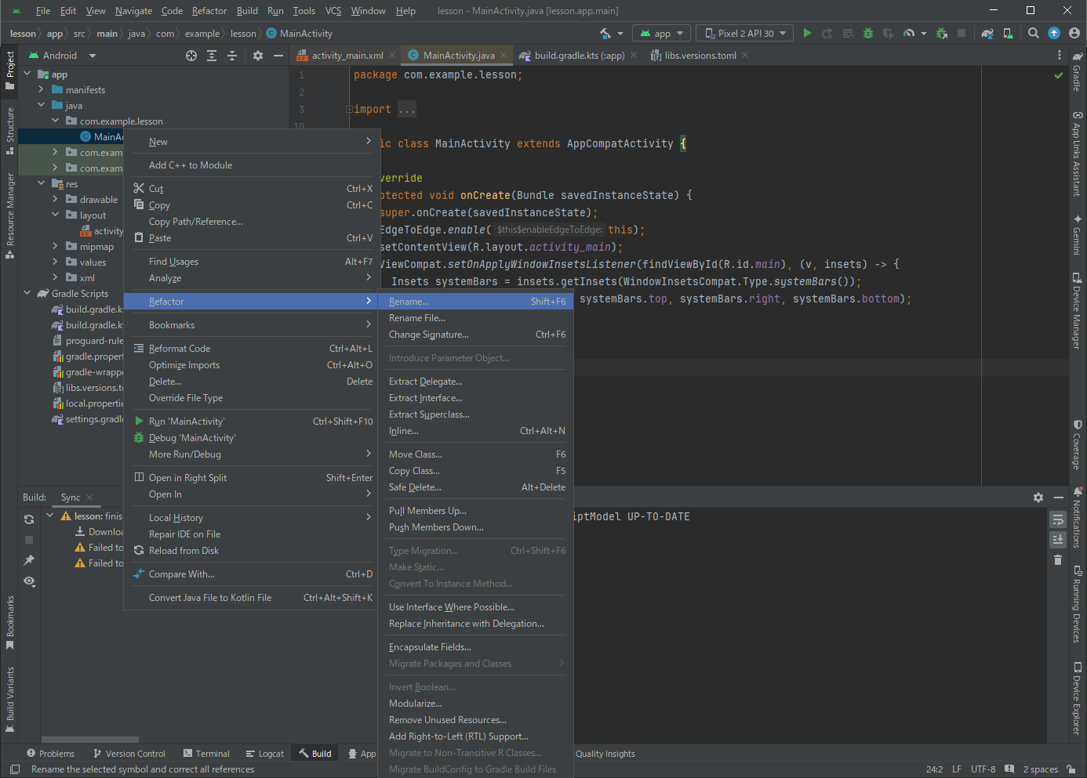Switch to libs.versions.toml tab

(700, 56)
